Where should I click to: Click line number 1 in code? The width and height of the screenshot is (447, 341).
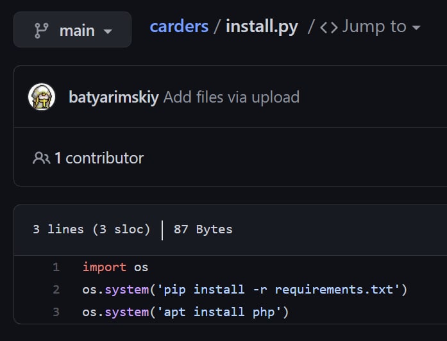pyautogui.click(x=56, y=267)
